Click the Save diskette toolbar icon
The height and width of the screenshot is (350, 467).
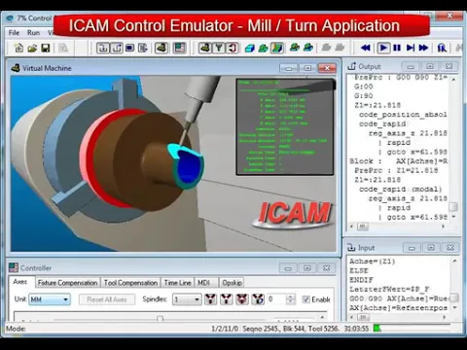[x=46, y=48]
